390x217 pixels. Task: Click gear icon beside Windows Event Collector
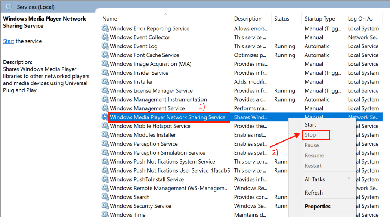tap(105, 37)
